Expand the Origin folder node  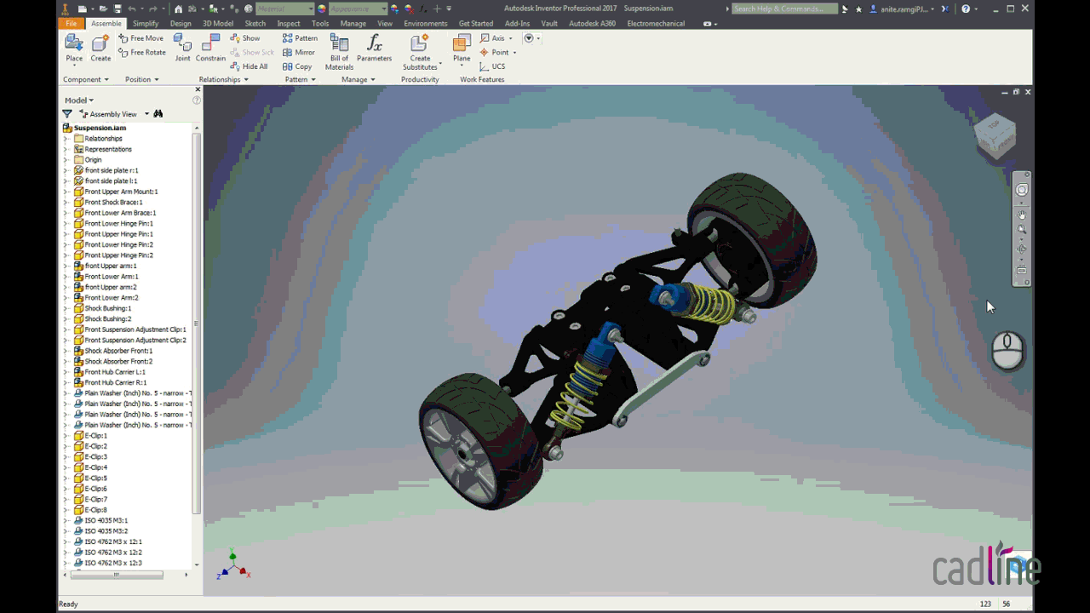pos(66,160)
